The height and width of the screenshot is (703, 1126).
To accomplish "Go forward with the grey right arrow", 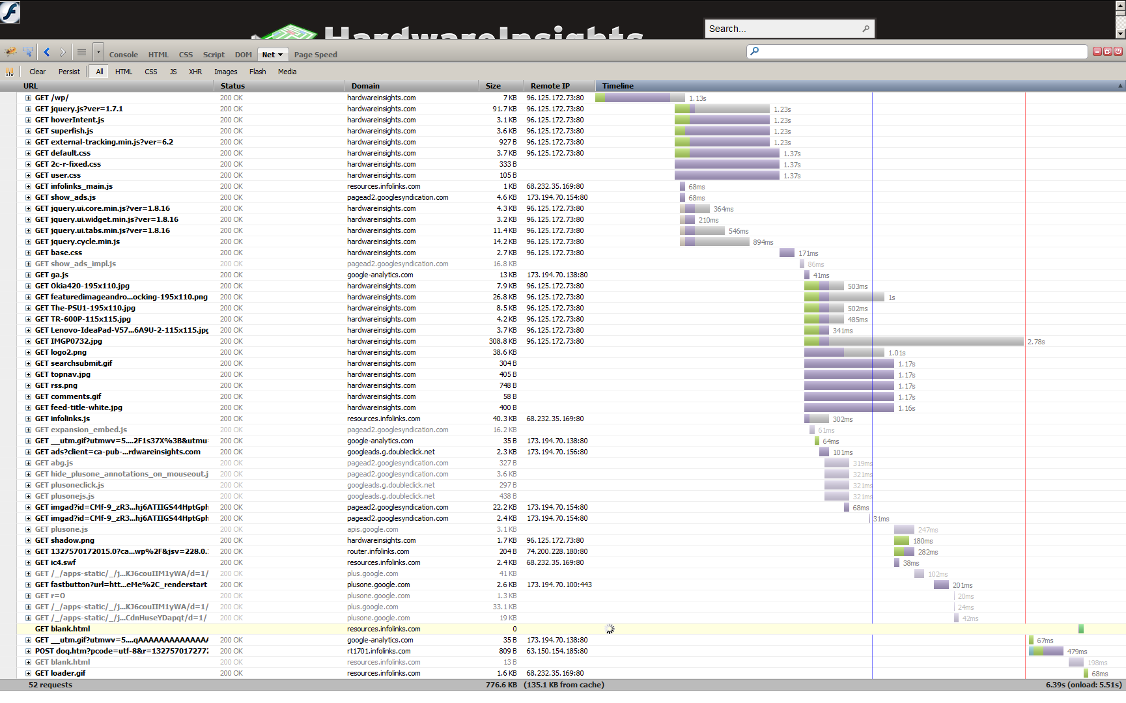I will tap(63, 52).
